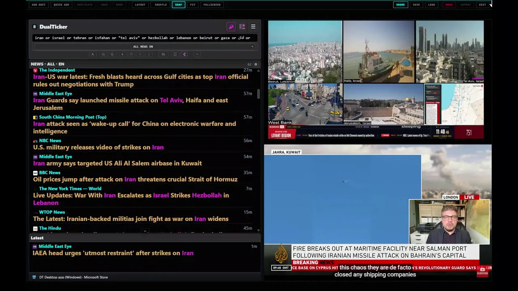Click the SHUFFLE toolbar item
This screenshot has width=518, height=291.
point(161,5)
